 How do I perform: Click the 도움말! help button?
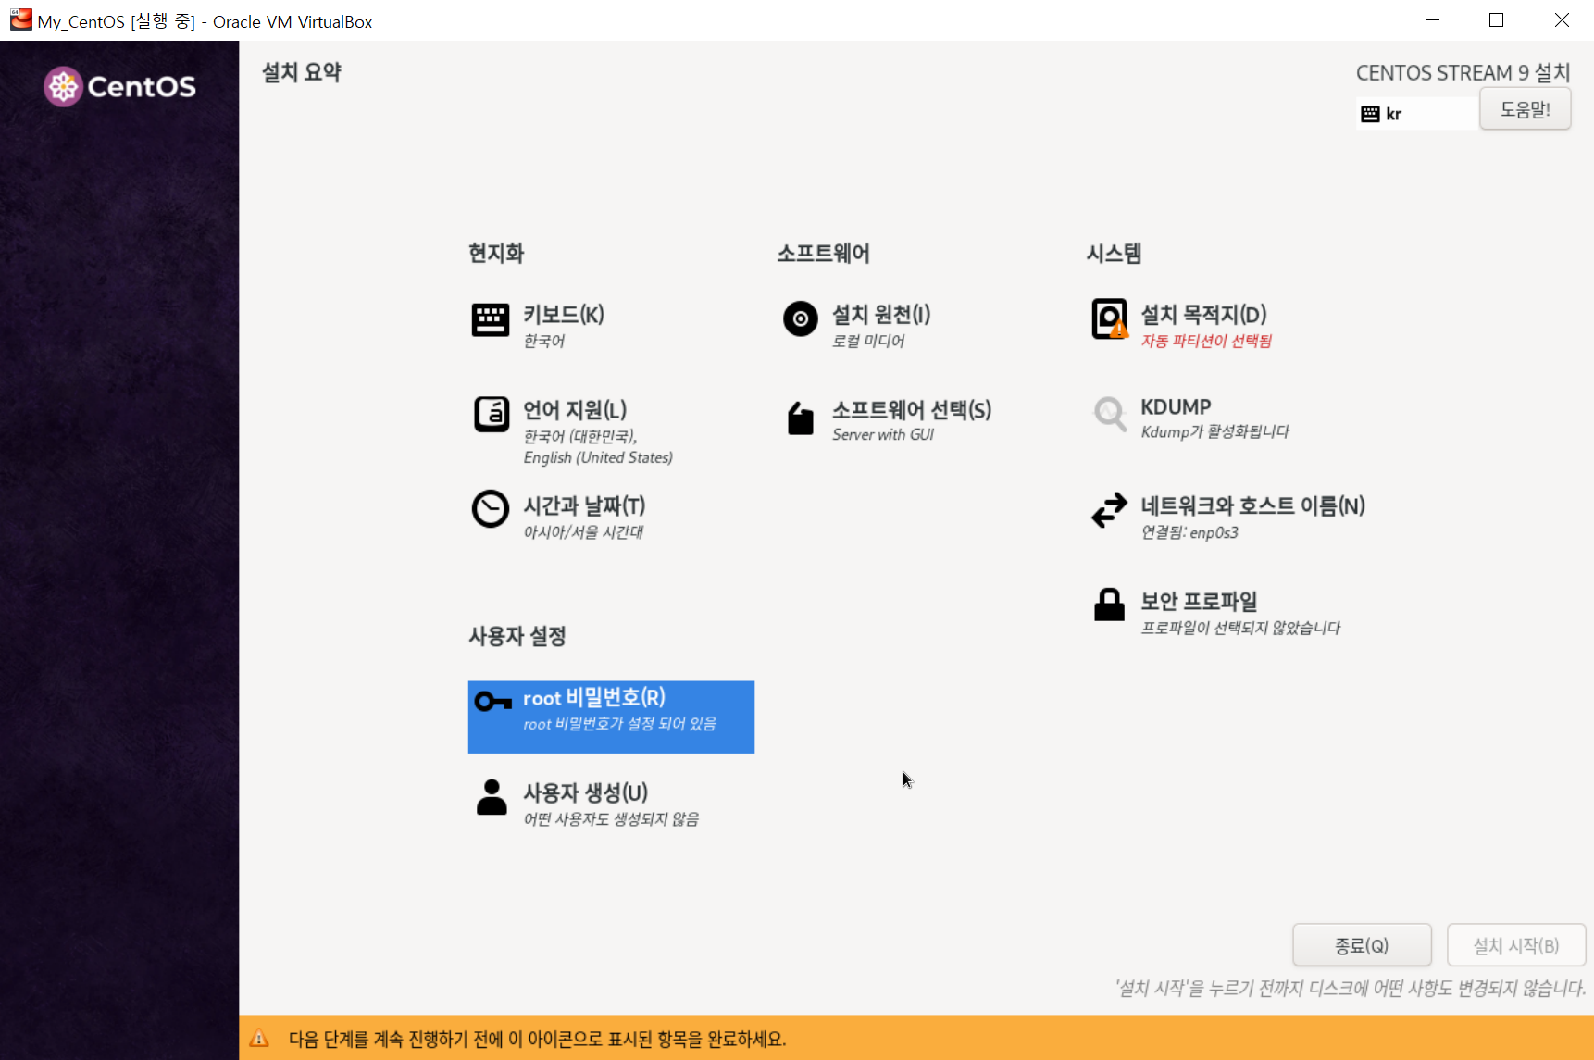pos(1525,109)
